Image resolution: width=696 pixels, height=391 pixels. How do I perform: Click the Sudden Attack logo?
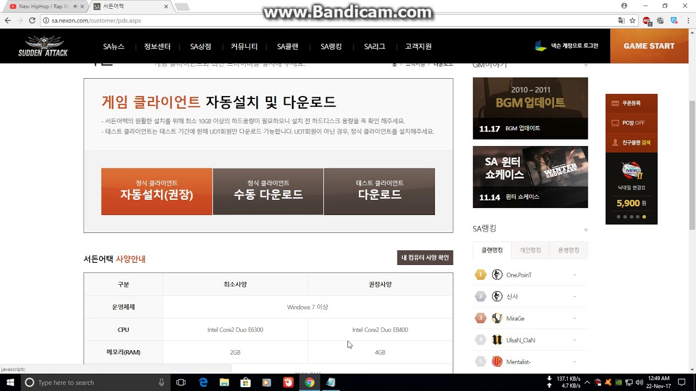[x=43, y=46]
